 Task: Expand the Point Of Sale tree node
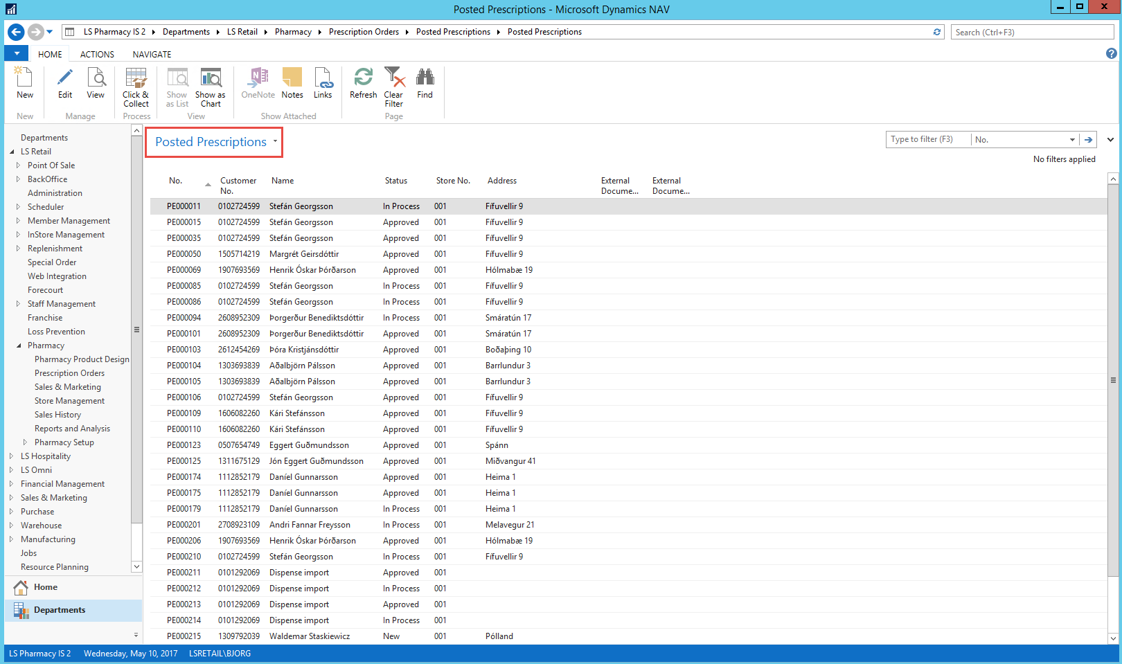[x=18, y=165]
